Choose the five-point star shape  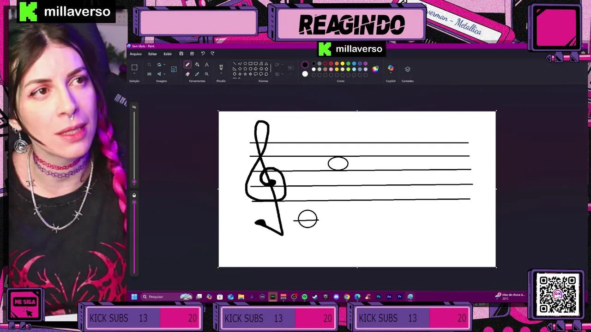tap(245, 74)
